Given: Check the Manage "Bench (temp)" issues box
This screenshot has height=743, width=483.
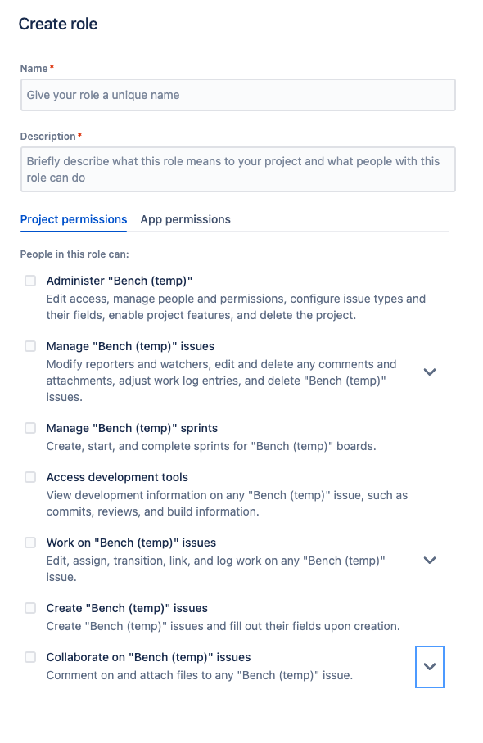Looking at the screenshot, I should [30, 346].
